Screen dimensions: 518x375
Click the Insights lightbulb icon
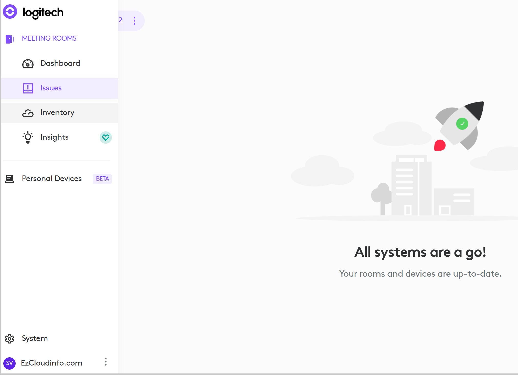point(28,138)
